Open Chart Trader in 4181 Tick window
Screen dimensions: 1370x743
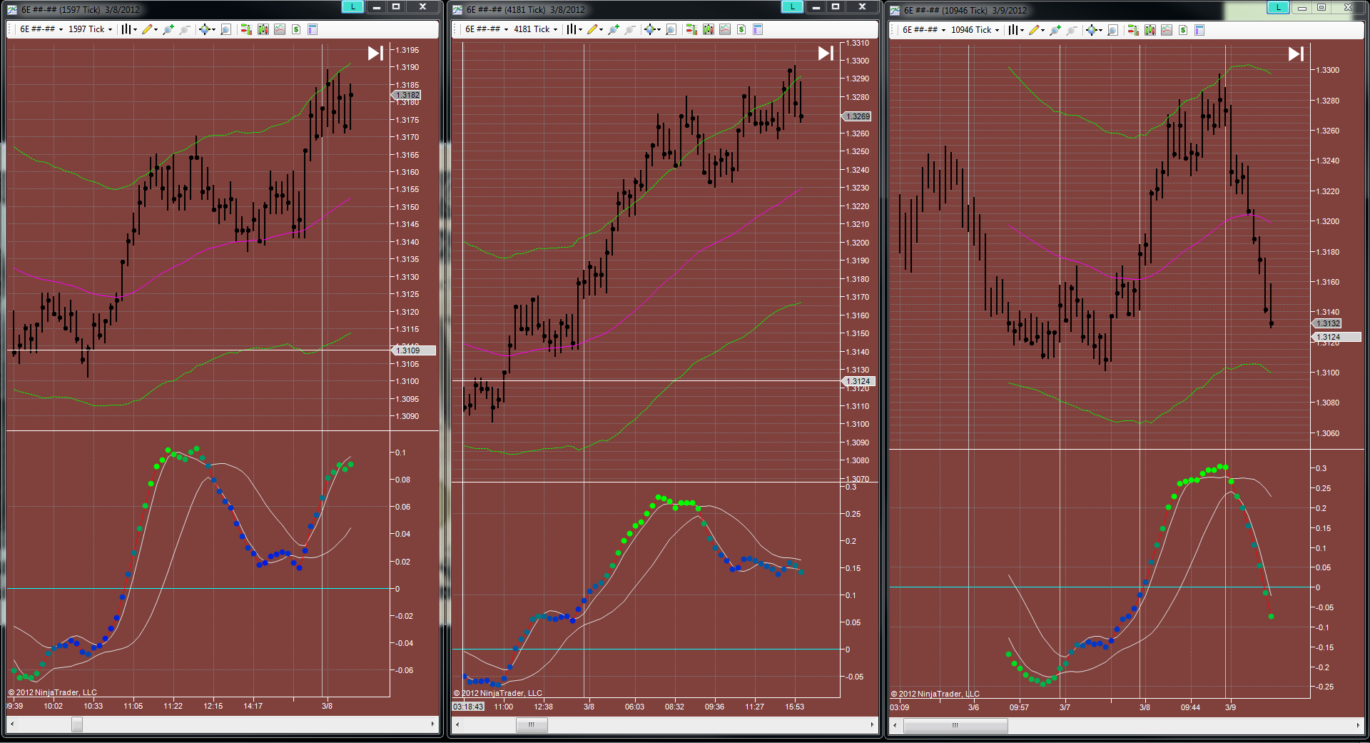pyautogui.click(x=691, y=29)
